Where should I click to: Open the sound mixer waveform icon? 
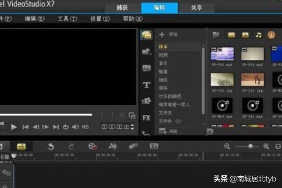(x=113, y=147)
